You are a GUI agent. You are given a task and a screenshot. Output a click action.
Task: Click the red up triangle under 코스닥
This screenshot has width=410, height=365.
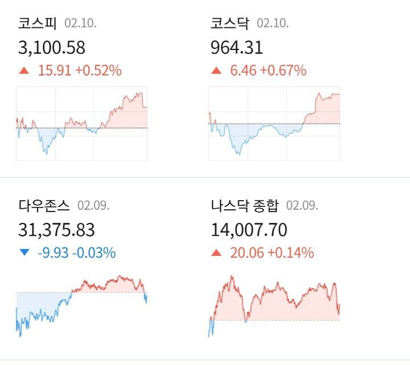tap(216, 70)
